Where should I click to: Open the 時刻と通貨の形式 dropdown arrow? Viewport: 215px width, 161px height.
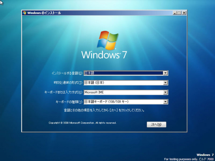[x=165, y=83]
